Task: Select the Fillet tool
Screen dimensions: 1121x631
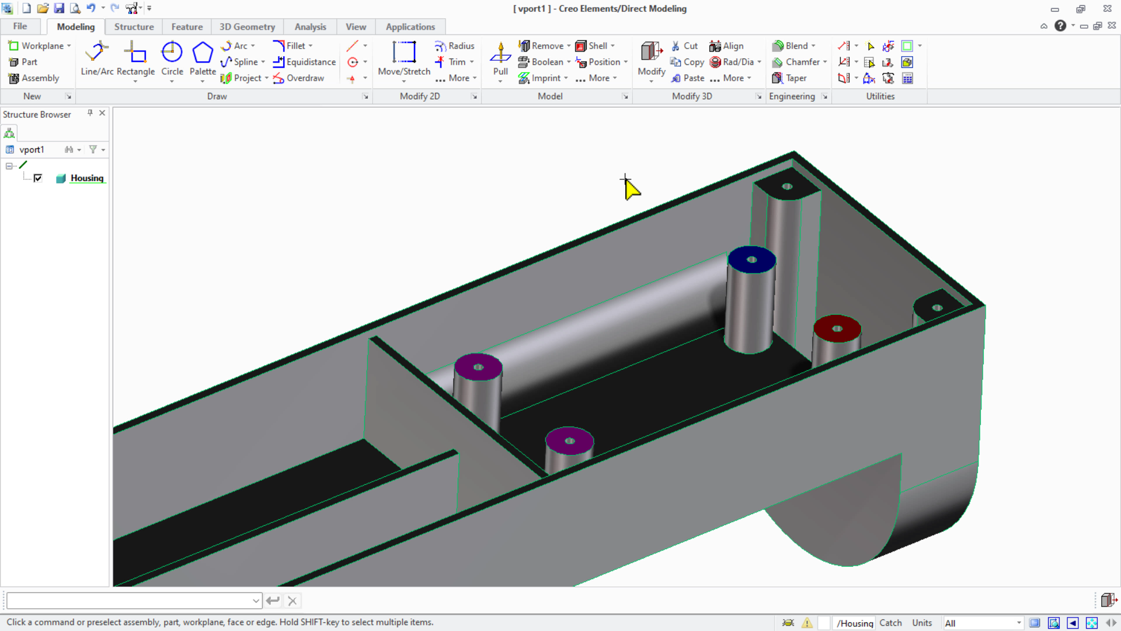Action: point(290,46)
